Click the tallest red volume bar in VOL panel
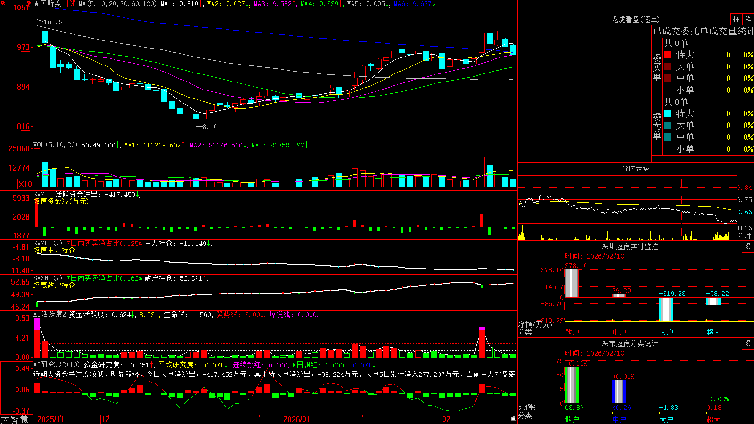754x424 pixels. 482,172
